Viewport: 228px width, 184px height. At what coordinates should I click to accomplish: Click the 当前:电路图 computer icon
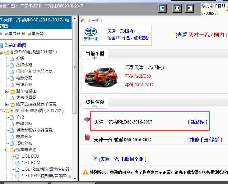point(2,46)
